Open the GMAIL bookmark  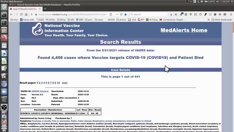point(51,20)
